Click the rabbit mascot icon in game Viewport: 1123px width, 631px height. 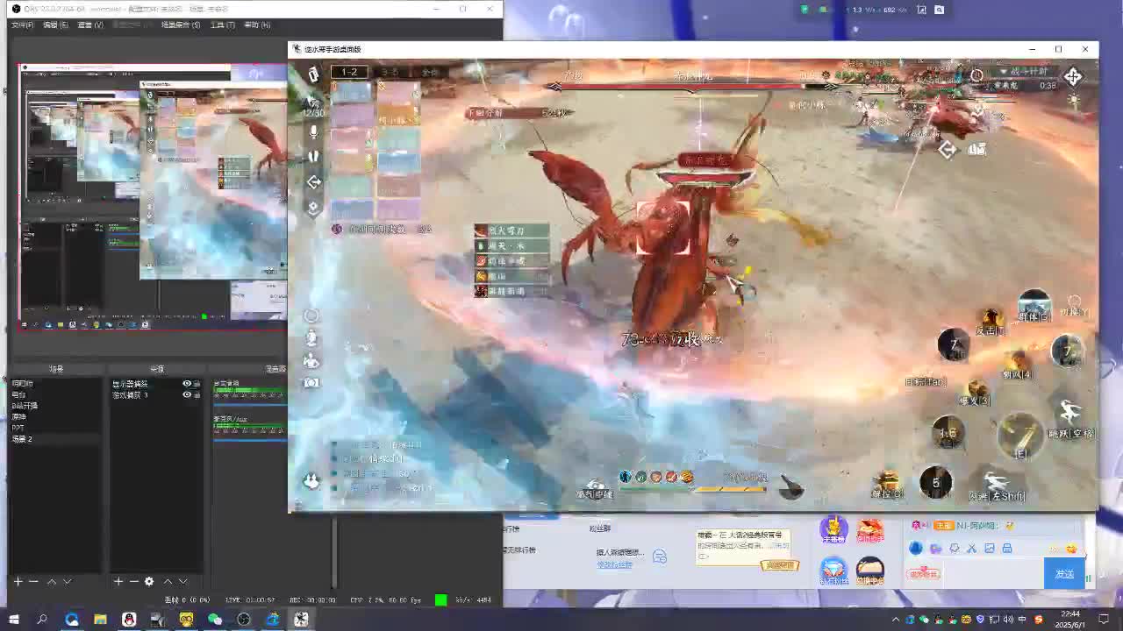click(311, 480)
